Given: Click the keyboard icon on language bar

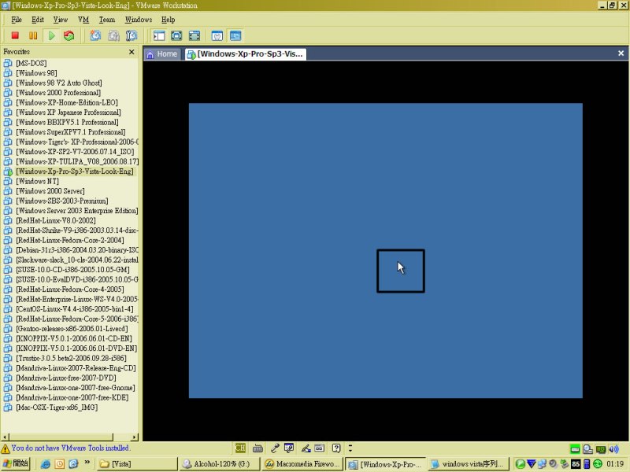Looking at the screenshot, I should (x=258, y=448).
